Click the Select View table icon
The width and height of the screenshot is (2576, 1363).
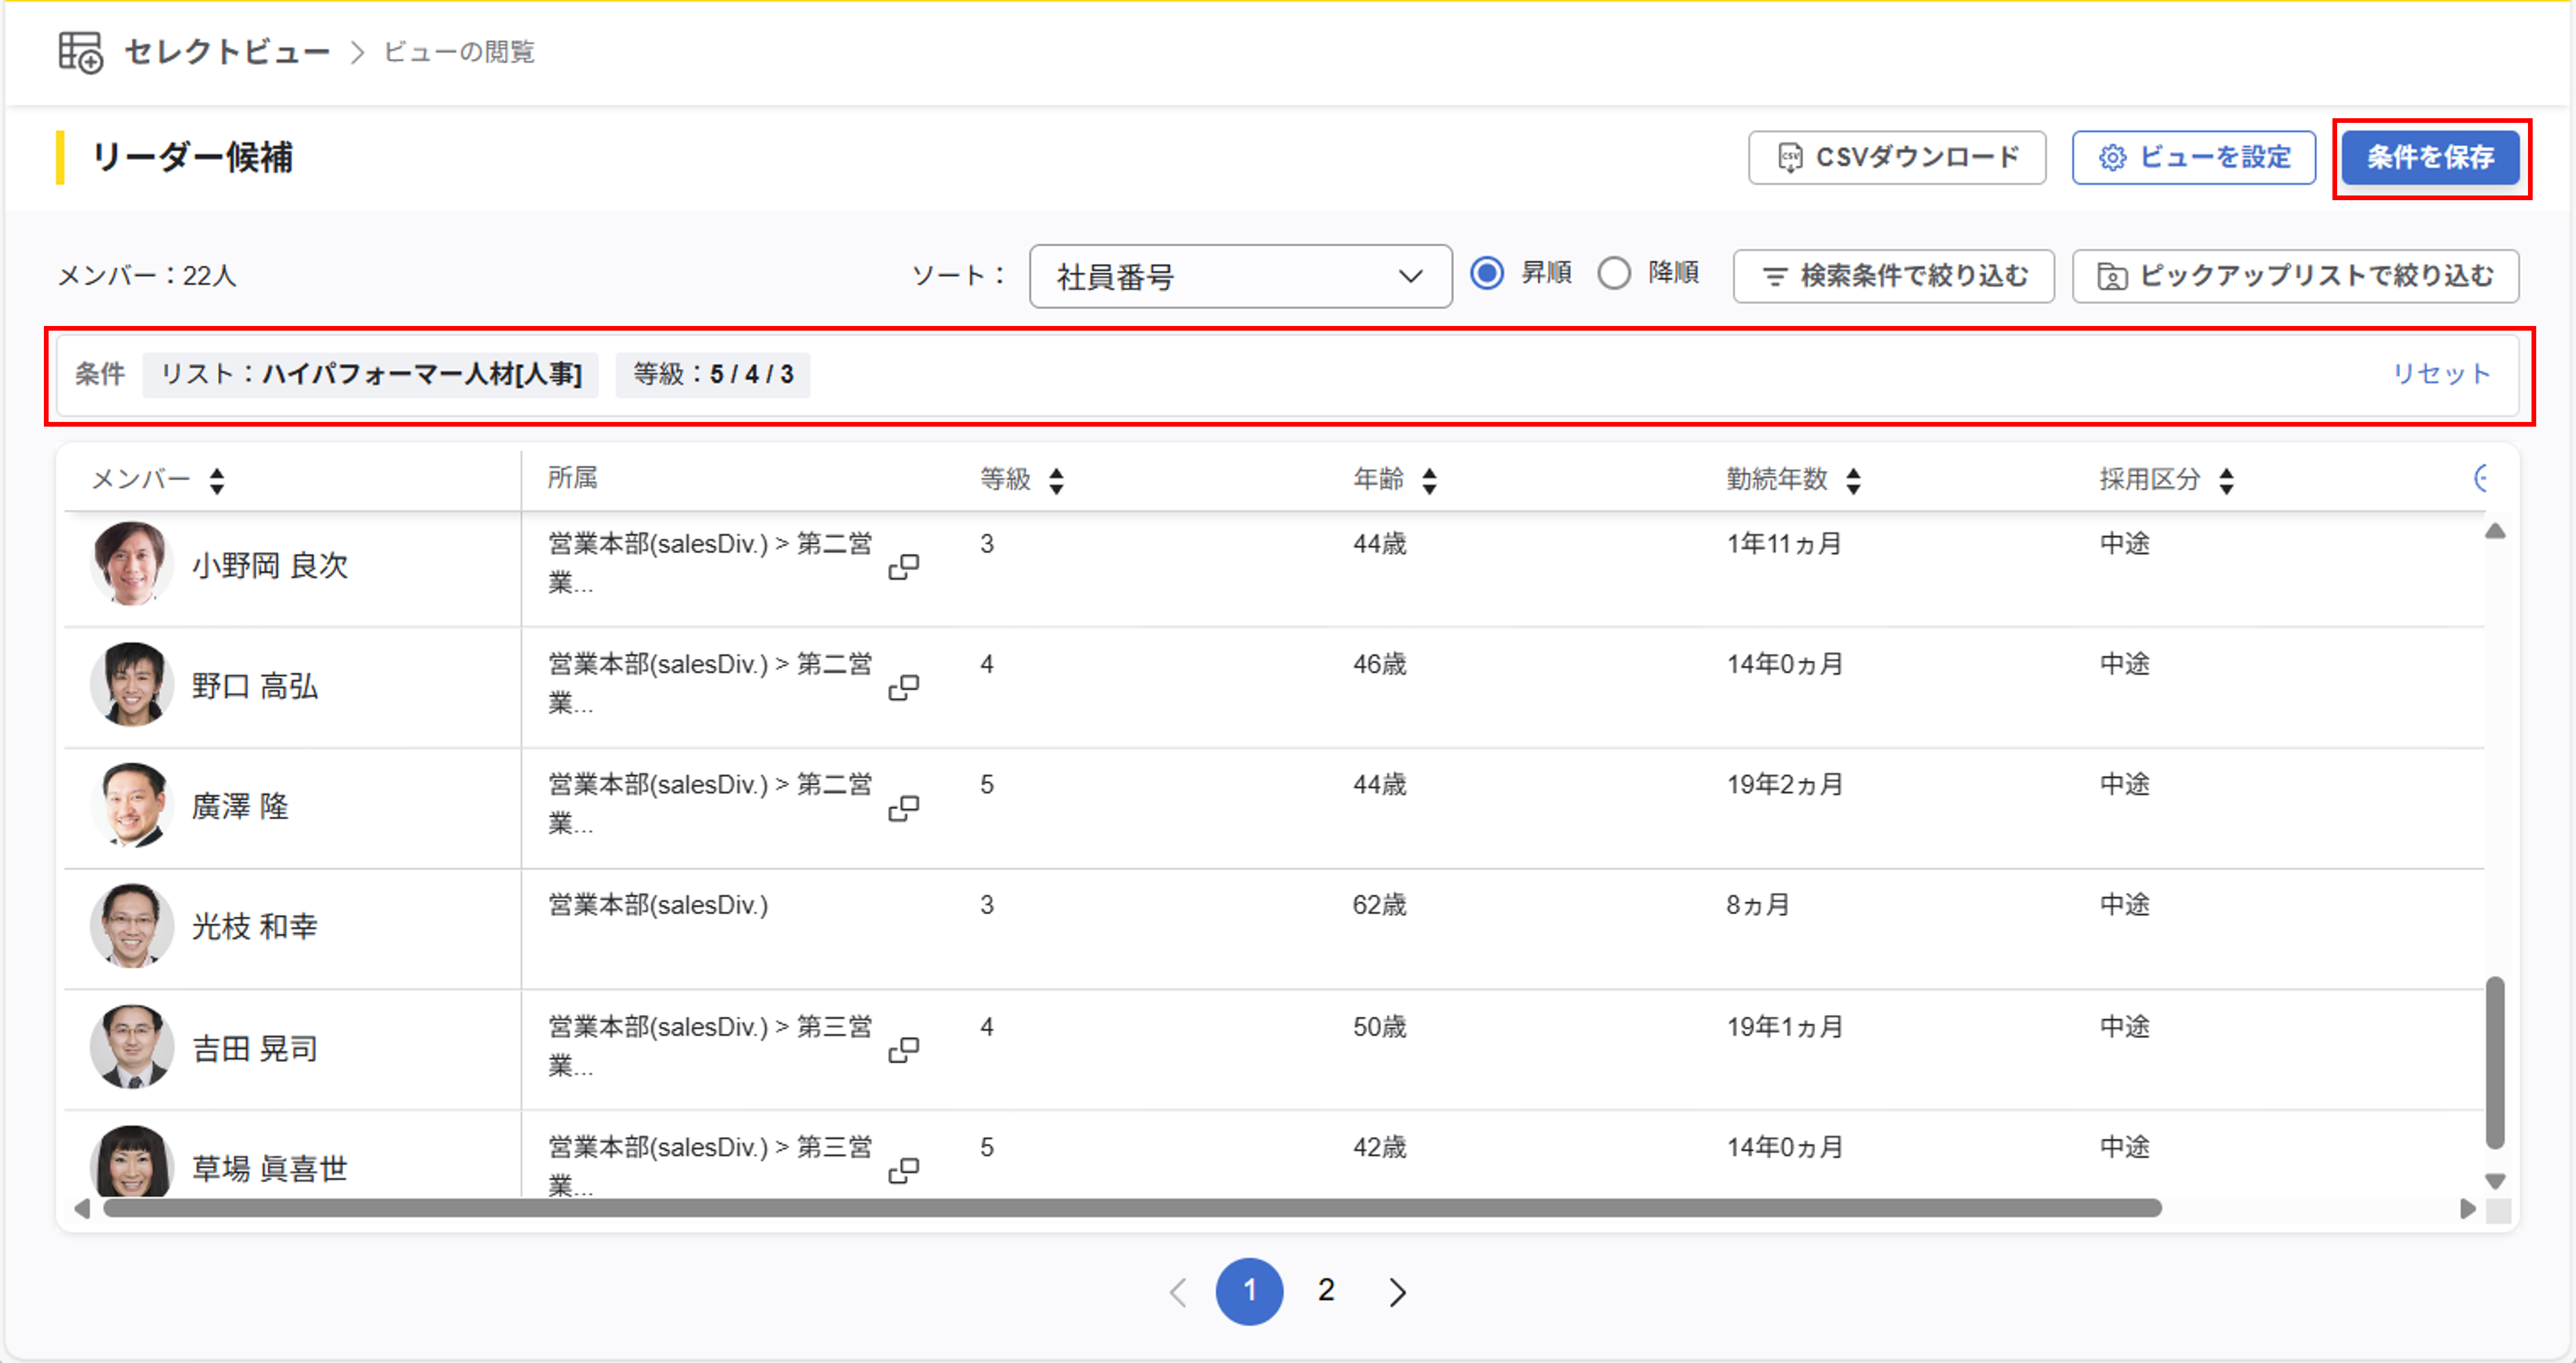point(80,52)
